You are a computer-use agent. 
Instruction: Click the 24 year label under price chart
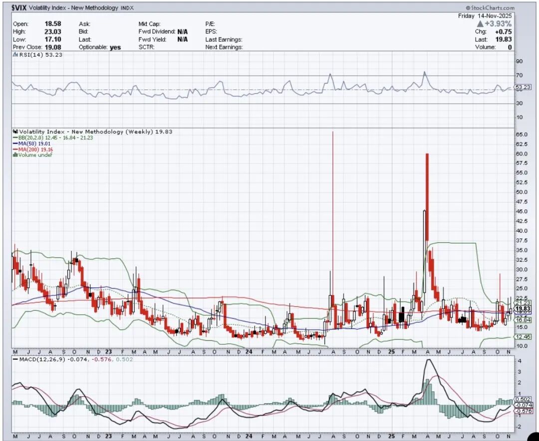pyautogui.click(x=249, y=352)
